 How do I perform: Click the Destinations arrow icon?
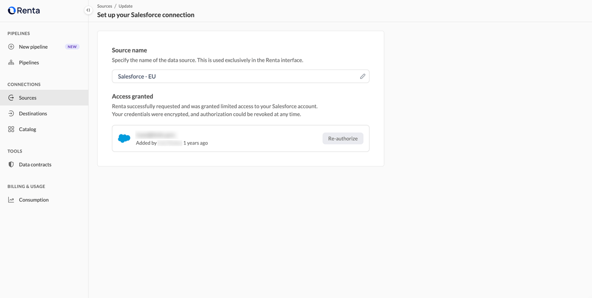point(11,113)
